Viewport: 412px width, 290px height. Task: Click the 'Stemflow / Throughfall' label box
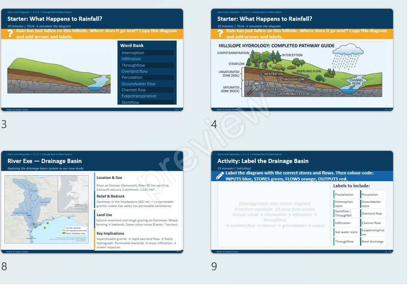(346, 213)
